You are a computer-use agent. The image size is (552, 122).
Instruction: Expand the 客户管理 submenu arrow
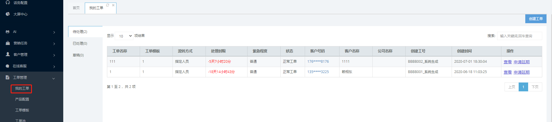(x=54, y=55)
